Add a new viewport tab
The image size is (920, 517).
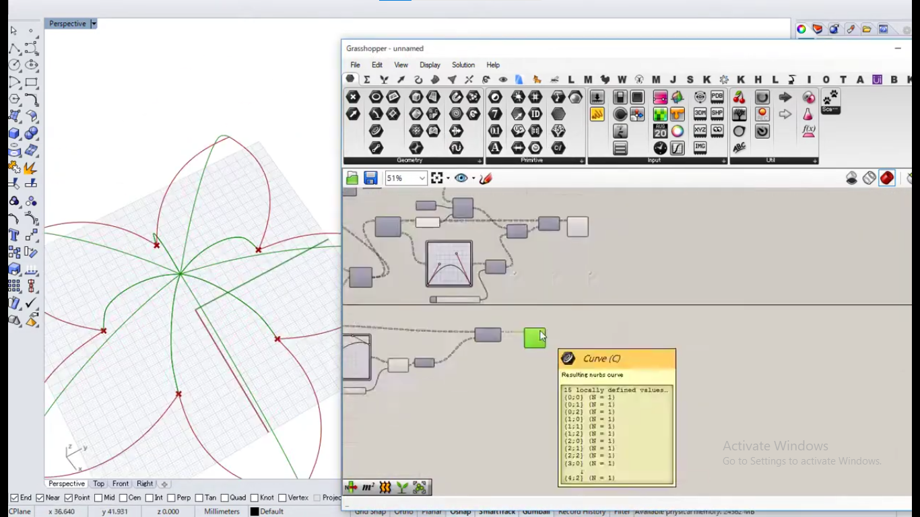[x=164, y=484]
